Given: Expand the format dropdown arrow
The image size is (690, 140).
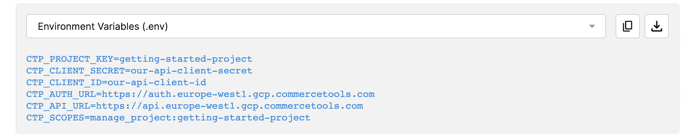Looking at the screenshot, I should (x=592, y=26).
